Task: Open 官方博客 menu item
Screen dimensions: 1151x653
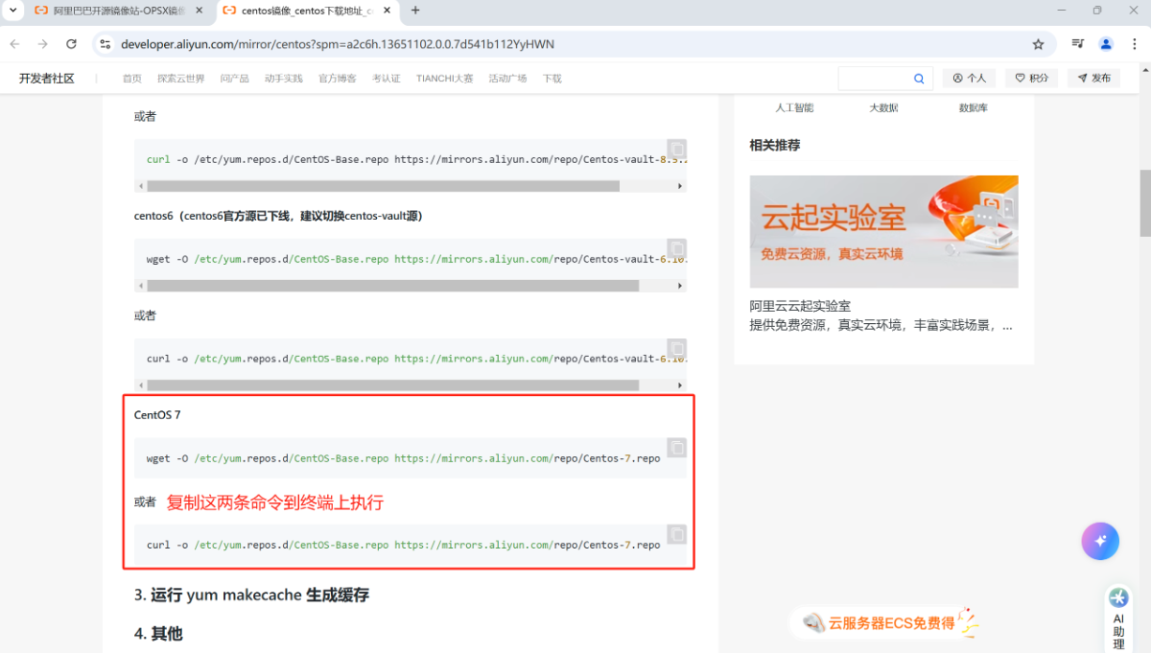Action: [x=338, y=79]
